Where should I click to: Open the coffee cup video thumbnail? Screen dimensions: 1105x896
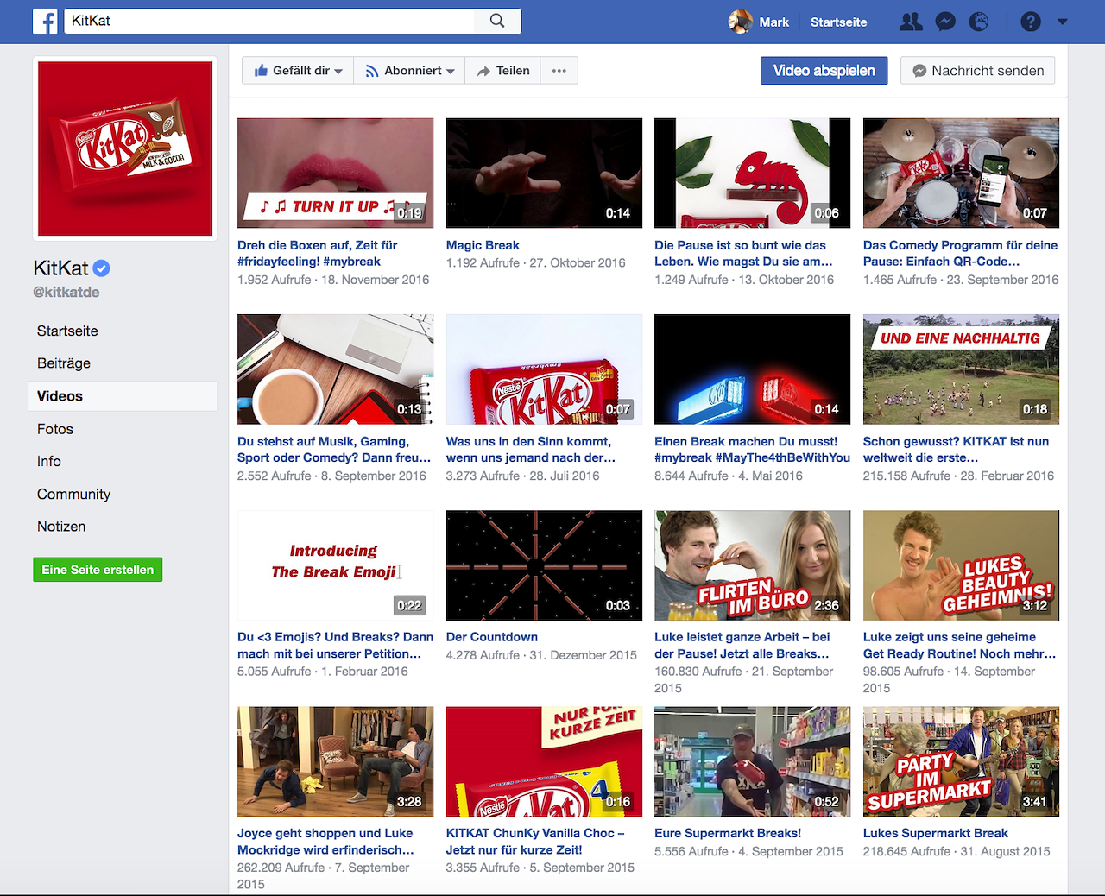tap(336, 369)
